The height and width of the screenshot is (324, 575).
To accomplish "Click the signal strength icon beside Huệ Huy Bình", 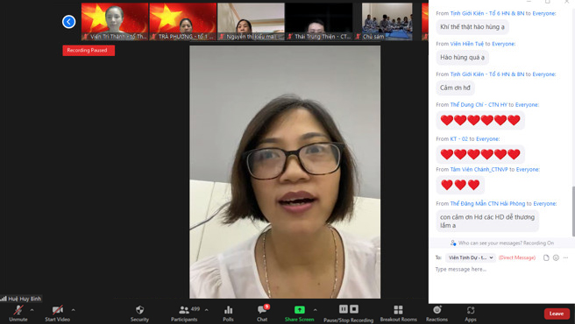I will 4,299.
